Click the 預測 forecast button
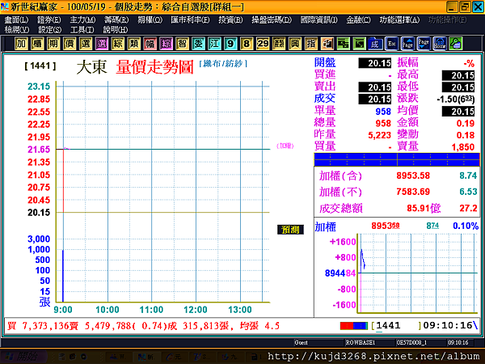This screenshot has width=485, height=364. pos(290,230)
